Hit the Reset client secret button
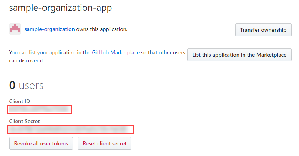The image size is (299, 156). click(105, 144)
